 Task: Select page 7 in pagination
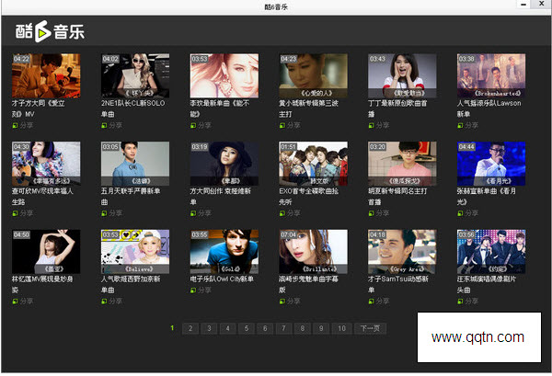[x=283, y=328]
